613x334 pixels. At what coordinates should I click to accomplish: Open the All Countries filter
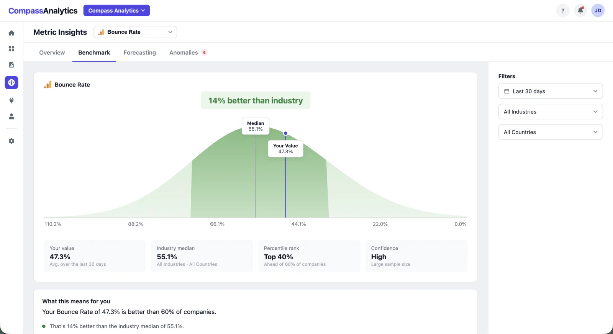551,132
